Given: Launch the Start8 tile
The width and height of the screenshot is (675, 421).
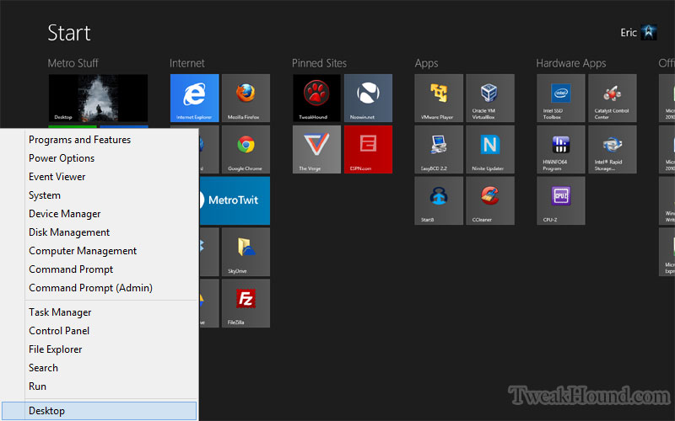Looking at the screenshot, I should pos(439,200).
